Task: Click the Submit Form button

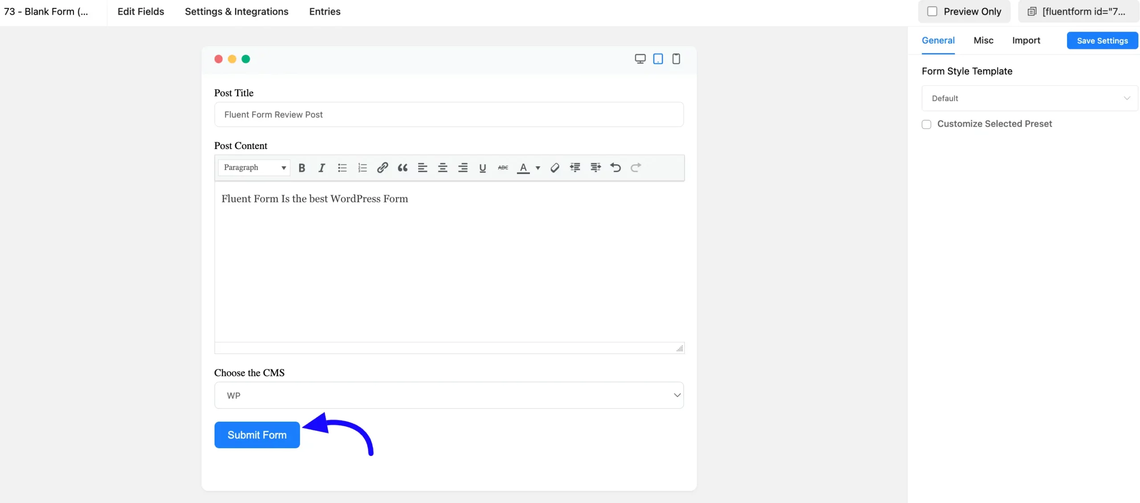Action: (x=257, y=435)
